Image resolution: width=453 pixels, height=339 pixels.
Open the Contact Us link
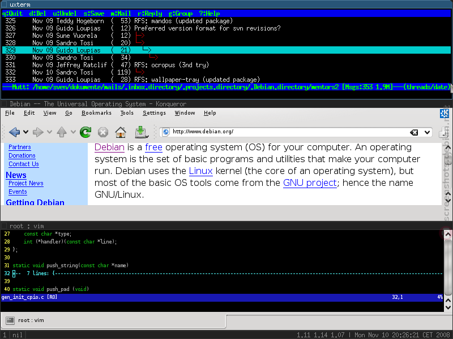[24, 164]
